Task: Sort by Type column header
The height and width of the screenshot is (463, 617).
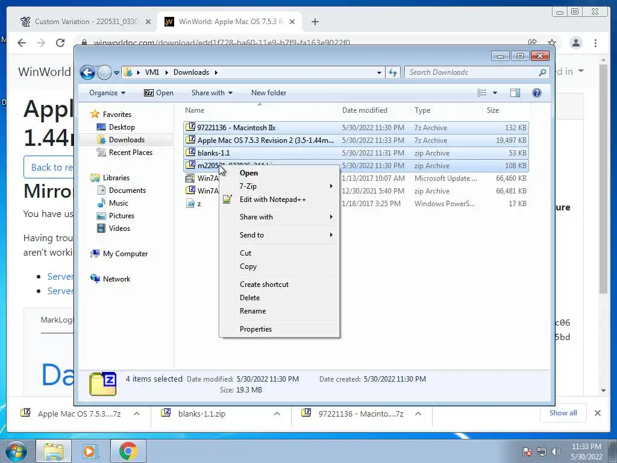Action: click(x=422, y=110)
